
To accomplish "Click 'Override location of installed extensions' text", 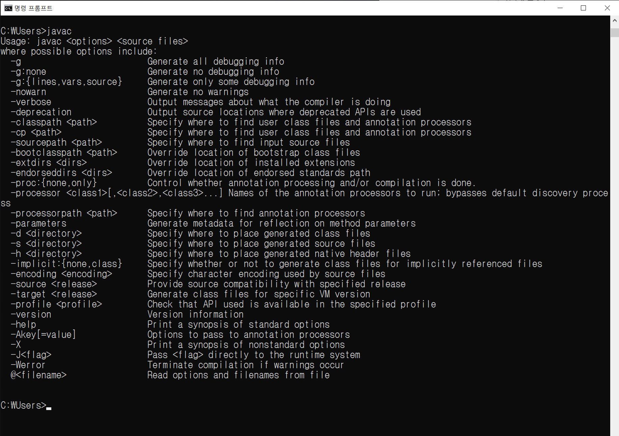I will [x=251, y=163].
